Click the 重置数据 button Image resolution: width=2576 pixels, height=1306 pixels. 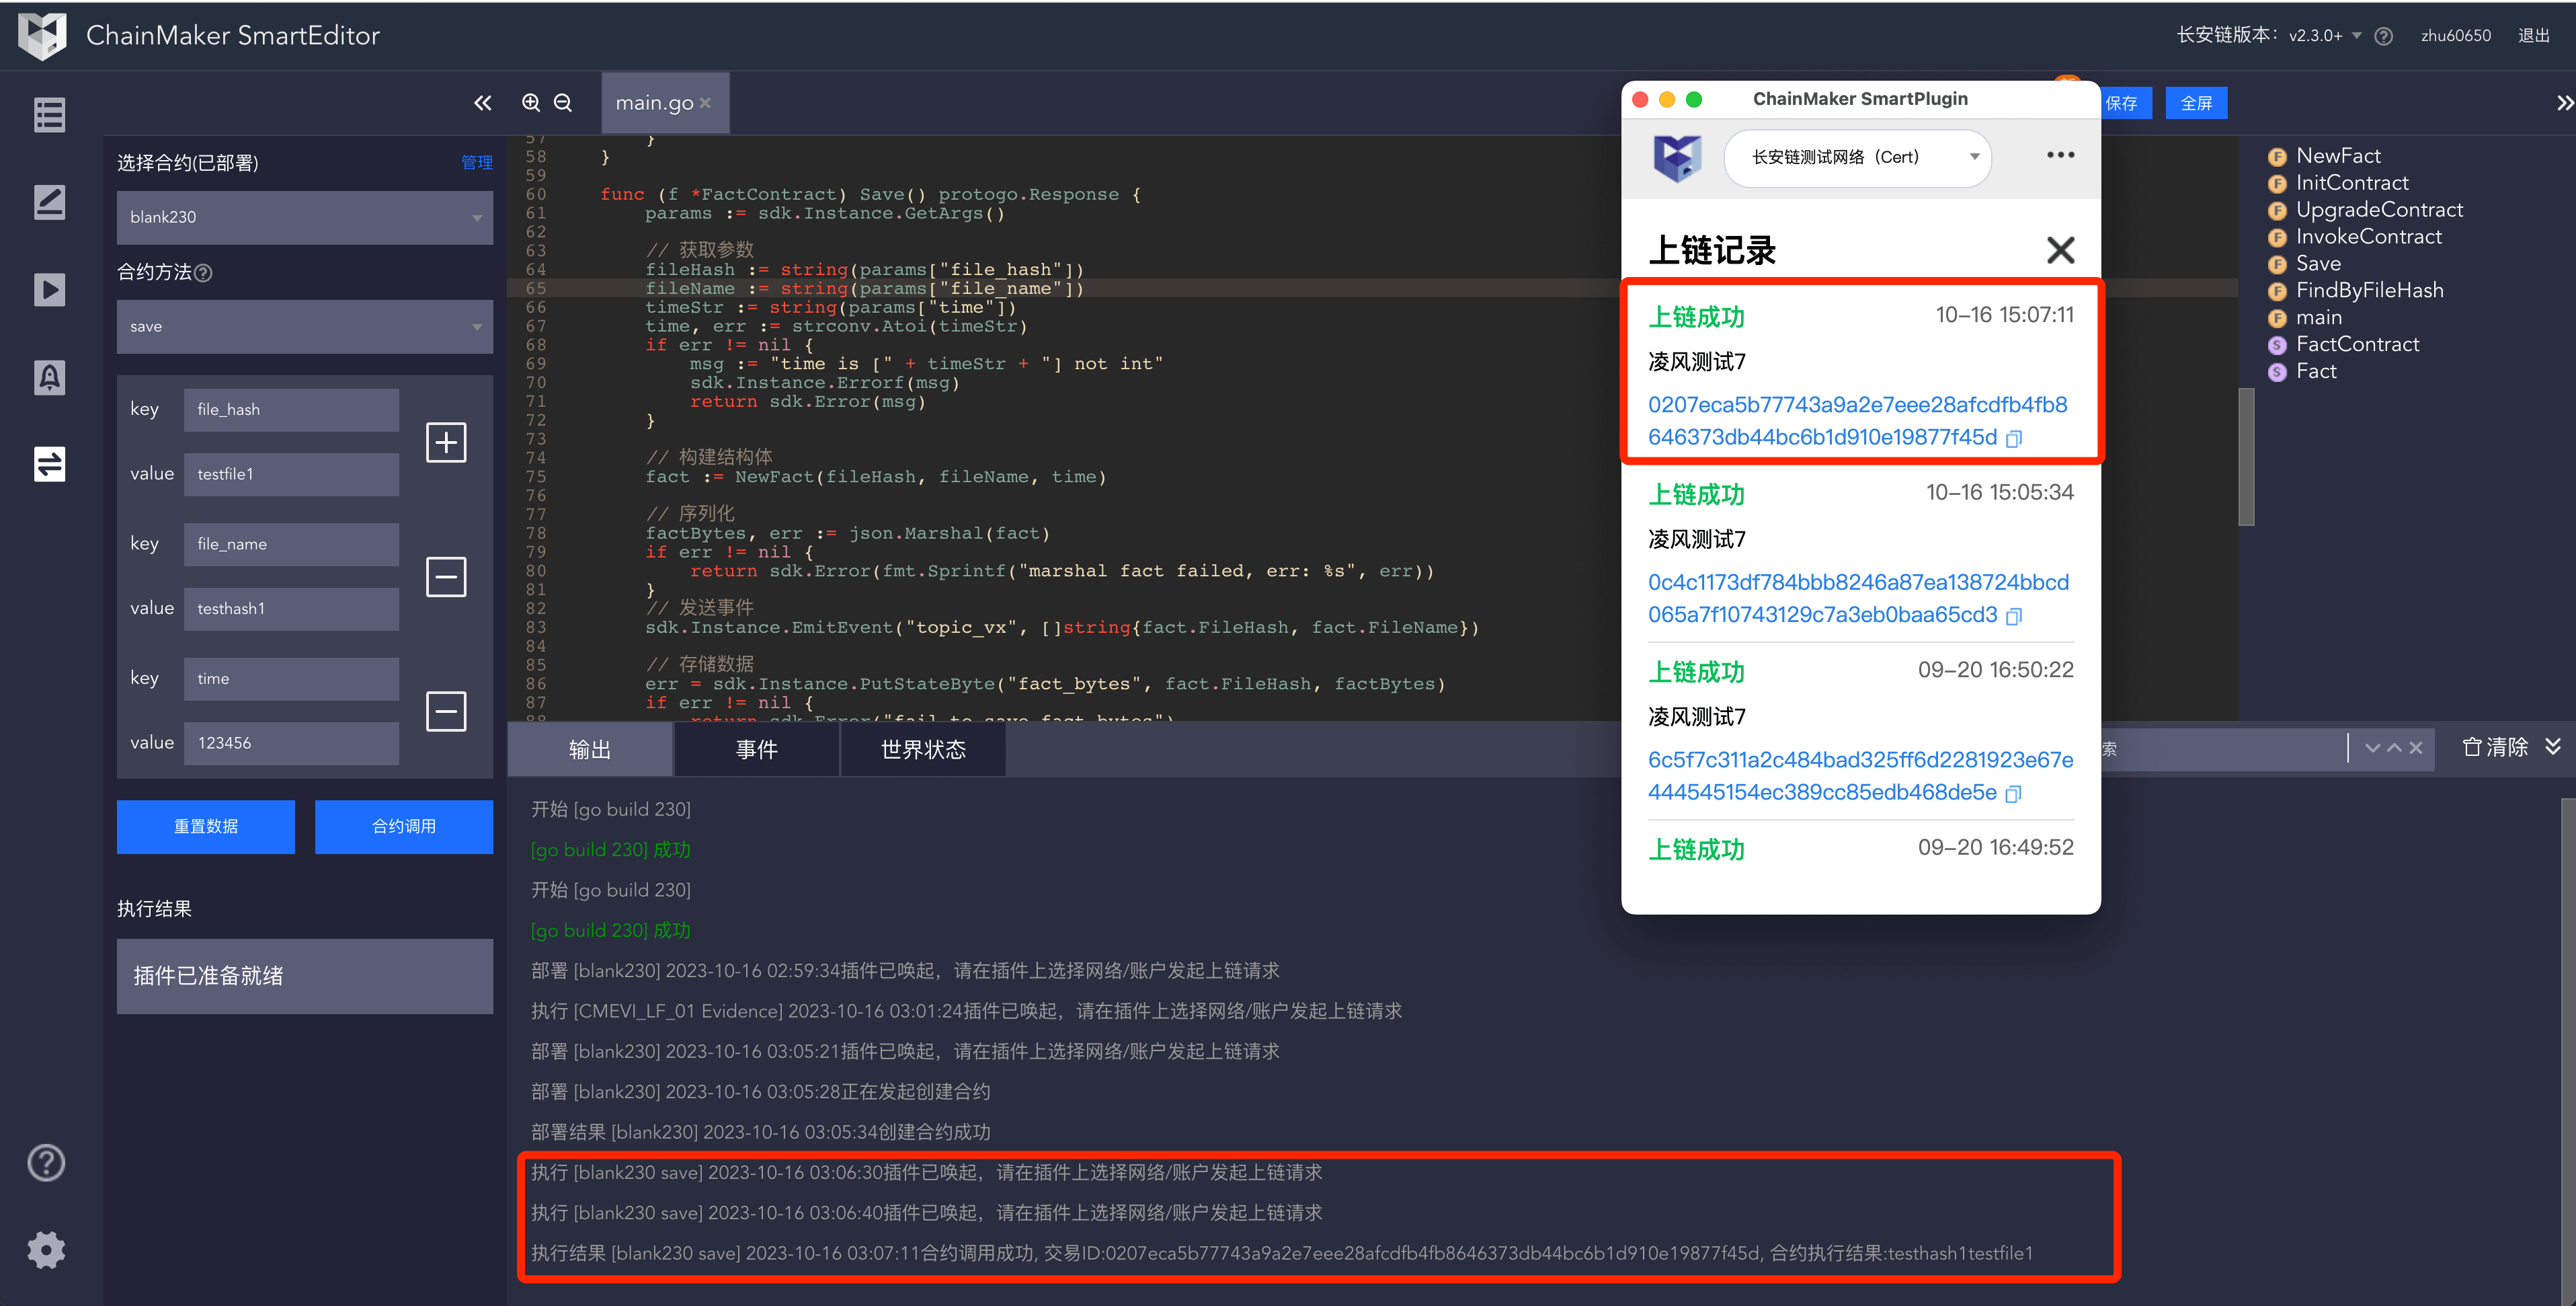205,827
